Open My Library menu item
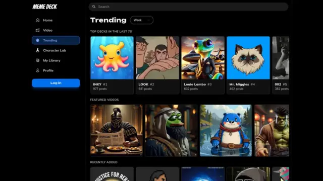Image resolution: width=323 pixels, height=181 pixels. pos(56,60)
